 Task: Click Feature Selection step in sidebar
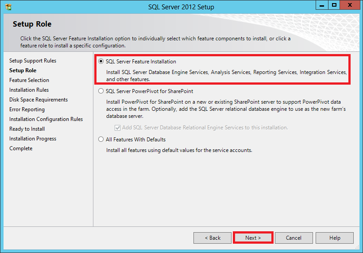(x=29, y=80)
